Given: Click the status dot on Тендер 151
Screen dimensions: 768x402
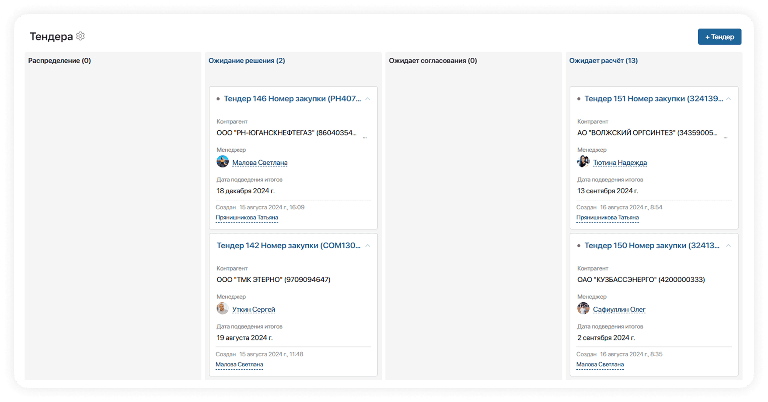Looking at the screenshot, I should [x=579, y=99].
